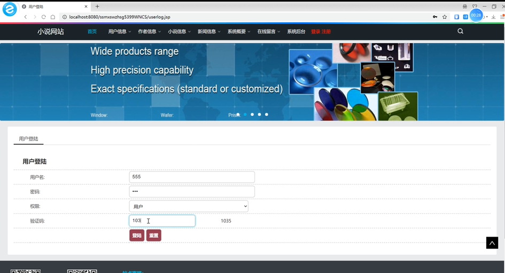
Task: Expand the 用户信息 menu
Action: [x=120, y=32]
